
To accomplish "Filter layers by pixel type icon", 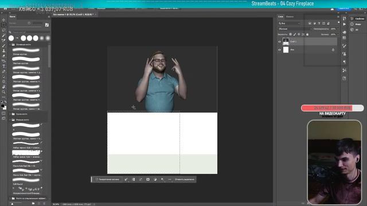I will tap(310, 23).
